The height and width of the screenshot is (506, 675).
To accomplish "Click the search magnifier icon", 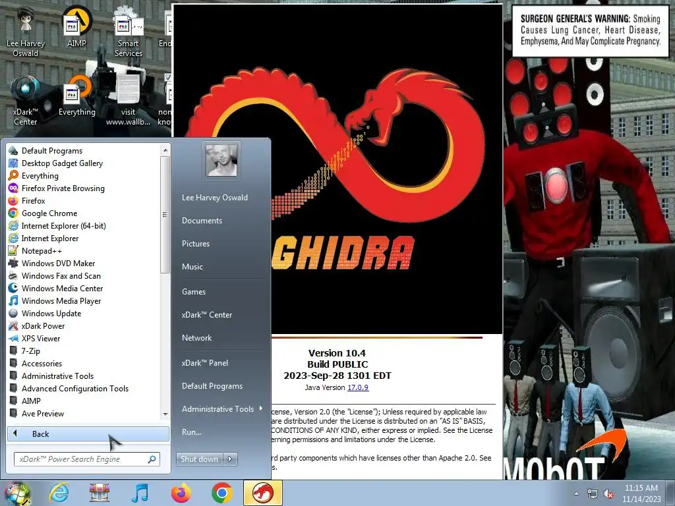I will coord(152,459).
